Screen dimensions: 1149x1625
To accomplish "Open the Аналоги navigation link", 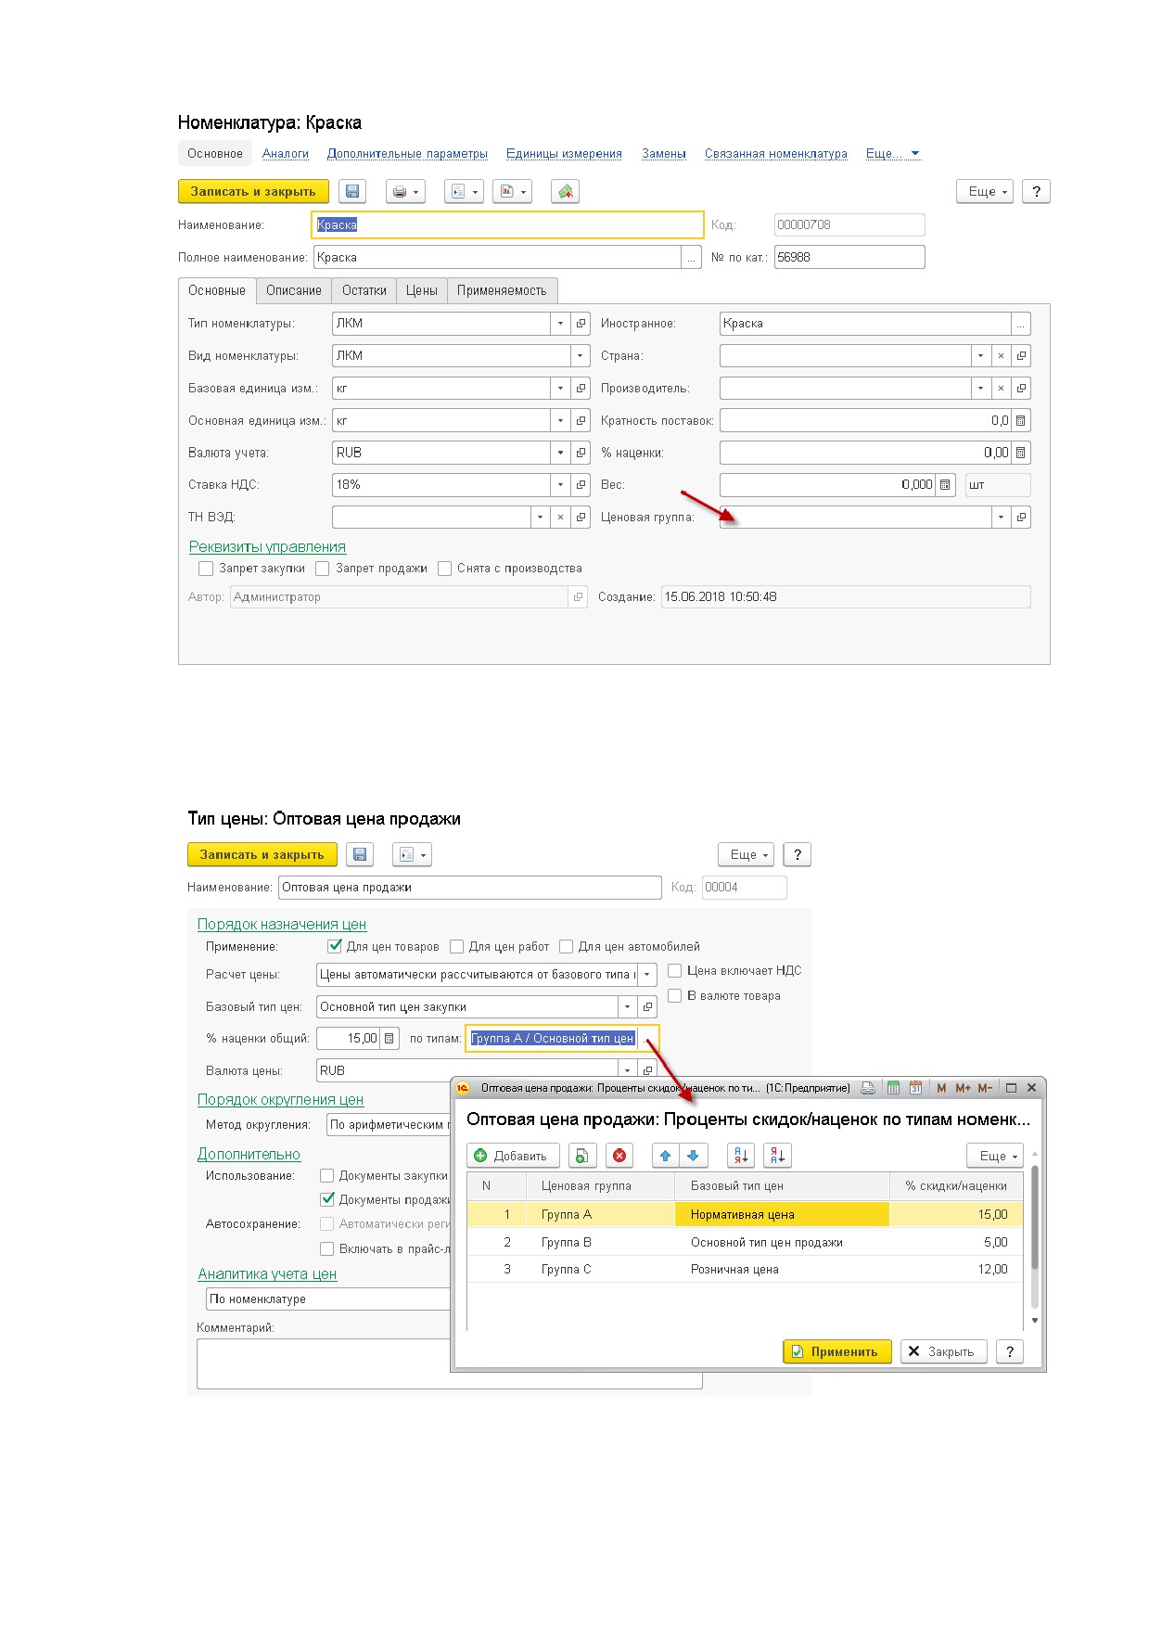I will click(286, 154).
